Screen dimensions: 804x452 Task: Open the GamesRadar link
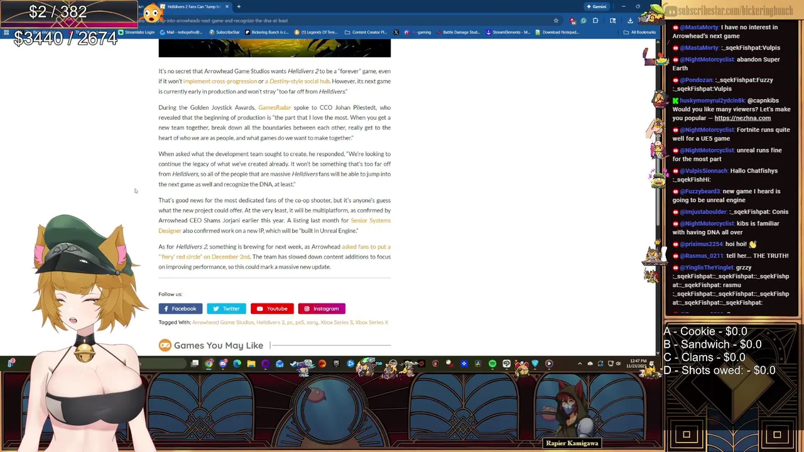[x=274, y=107]
